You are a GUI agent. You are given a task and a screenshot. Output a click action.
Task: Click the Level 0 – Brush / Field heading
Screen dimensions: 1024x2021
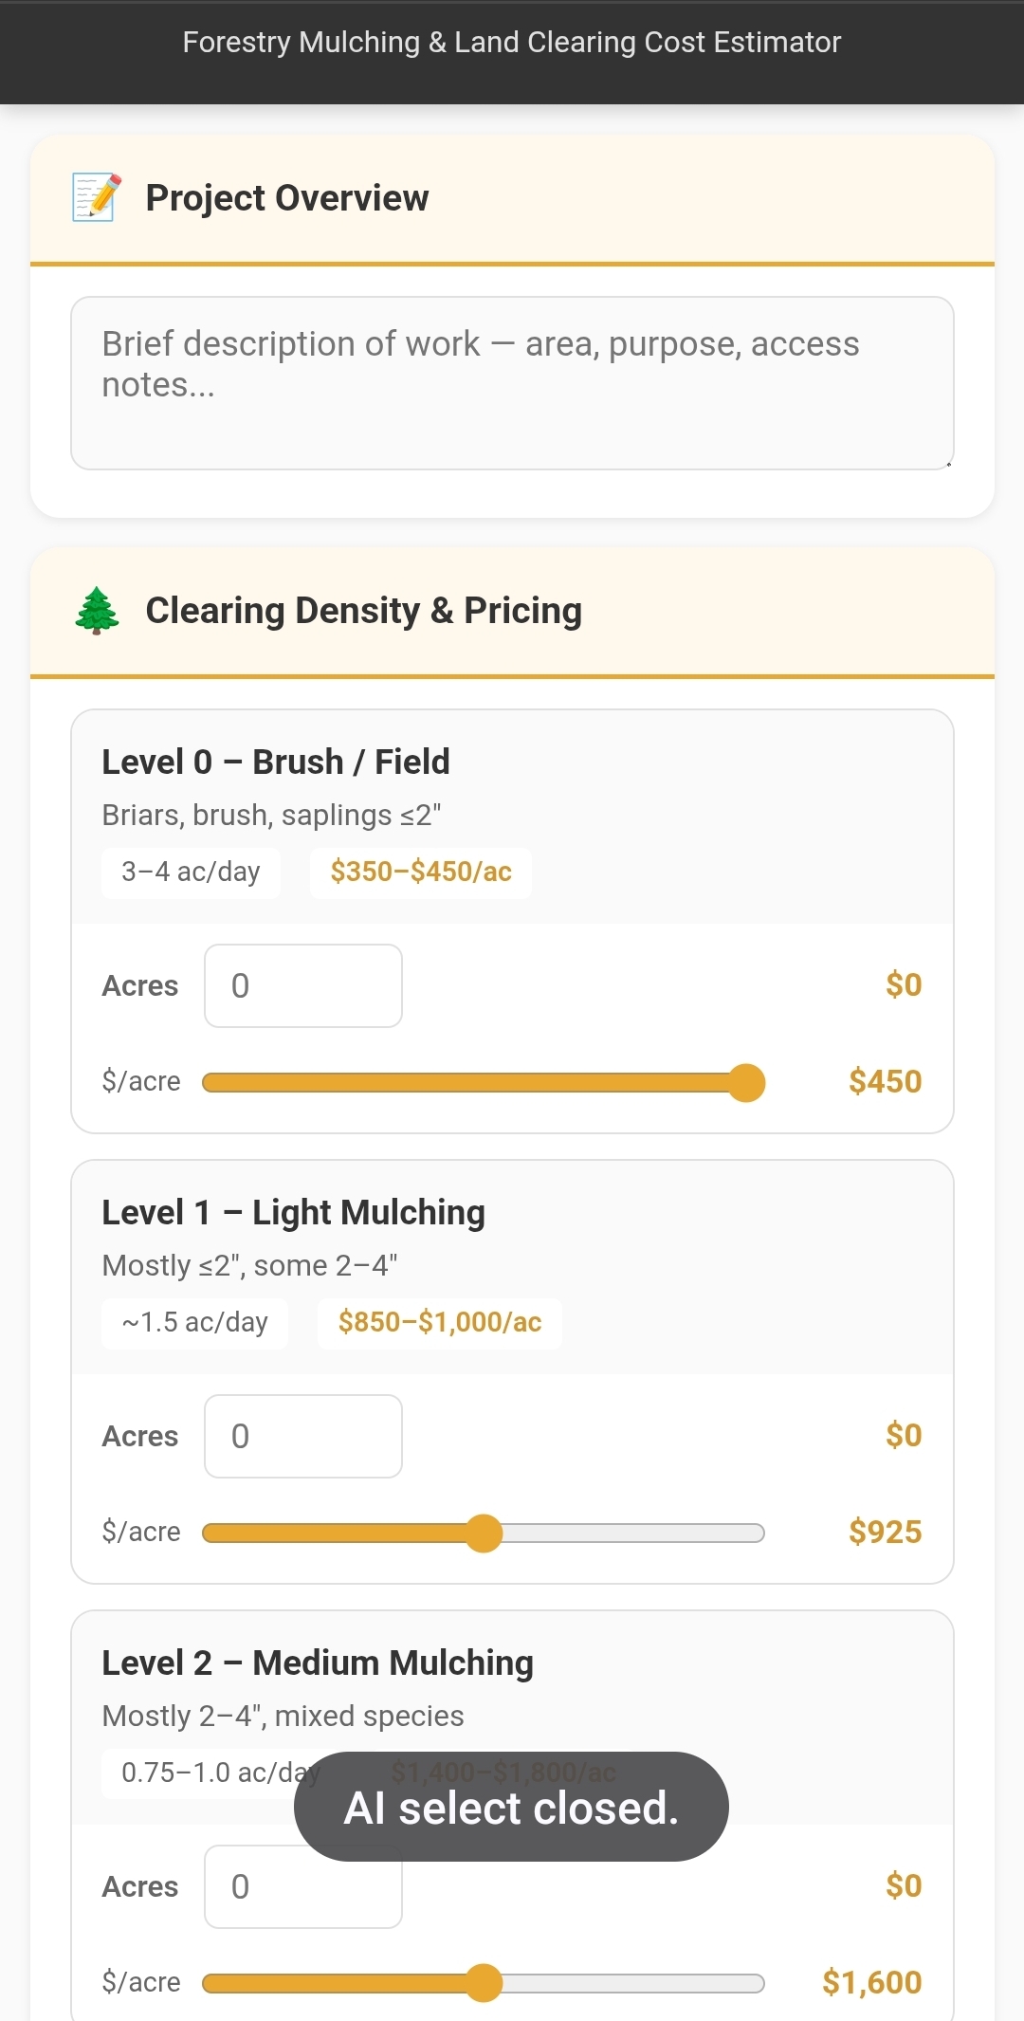[276, 762]
